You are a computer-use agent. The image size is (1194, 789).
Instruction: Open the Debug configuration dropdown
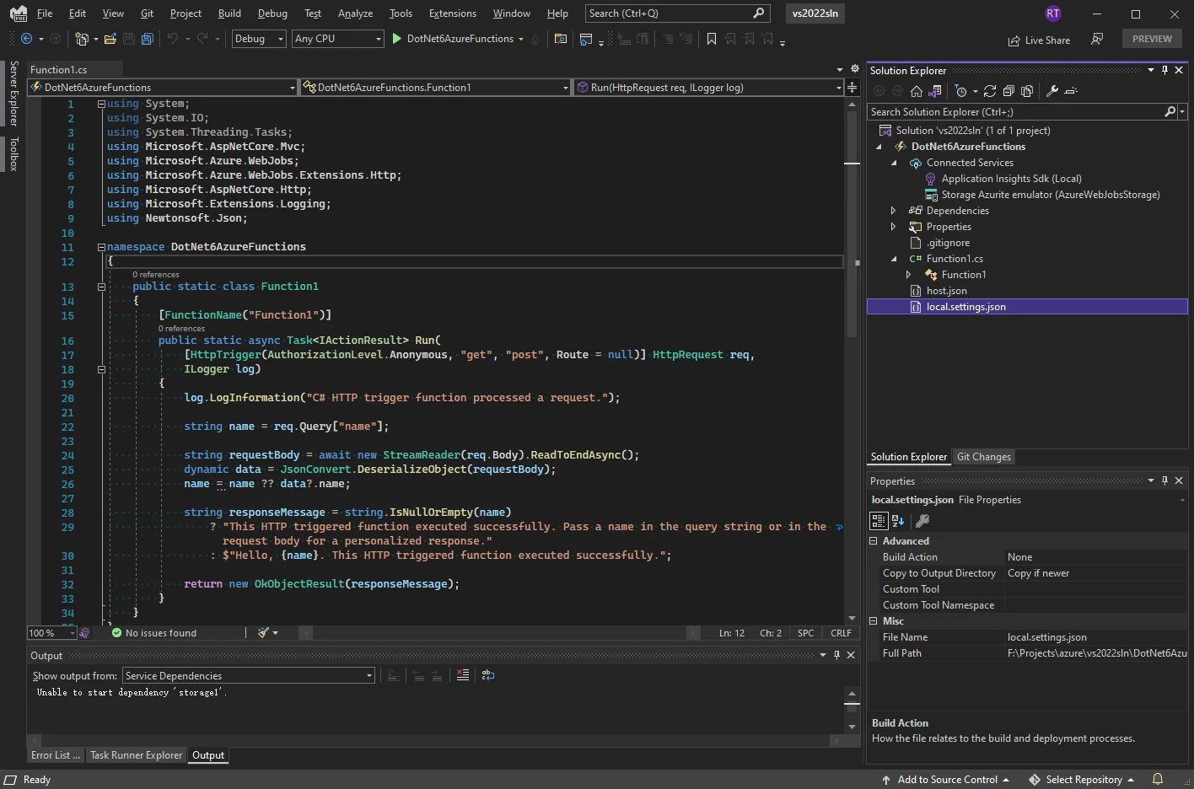(x=259, y=39)
